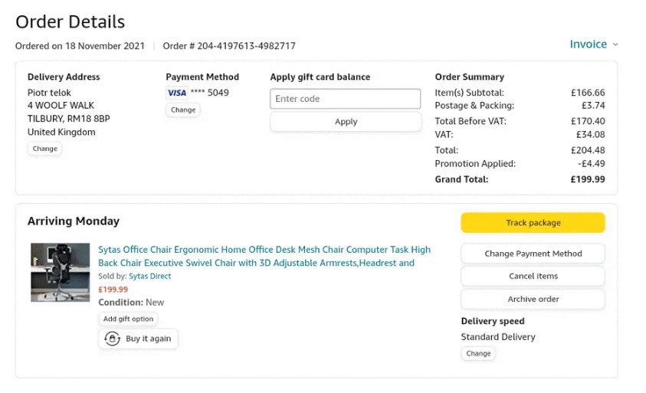Click the Invoice dropdown chevron arrow

pyautogui.click(x=615, y=44)
